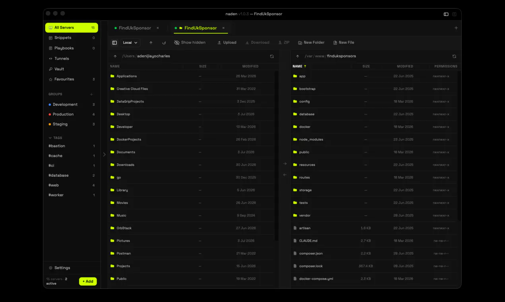Screen dimensions: 505x302
Task: Filter by #database tag
Action: click(x=72, y=175)
